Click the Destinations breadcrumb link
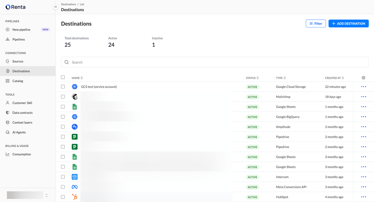The width and height of the screenshot is (375, 202). click(68, 4)
